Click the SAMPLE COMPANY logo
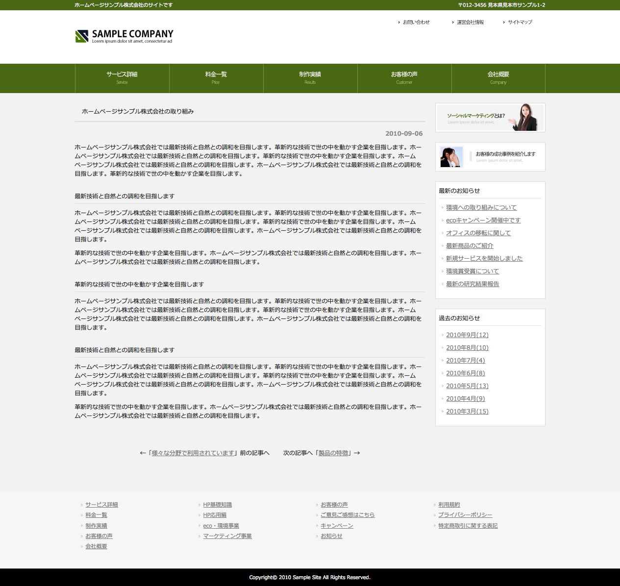This screenshot has height=586, width=620. [x=124, y=36]
